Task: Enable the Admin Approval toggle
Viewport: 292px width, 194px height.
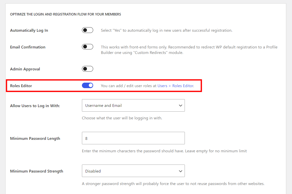Action: [87, 69]
